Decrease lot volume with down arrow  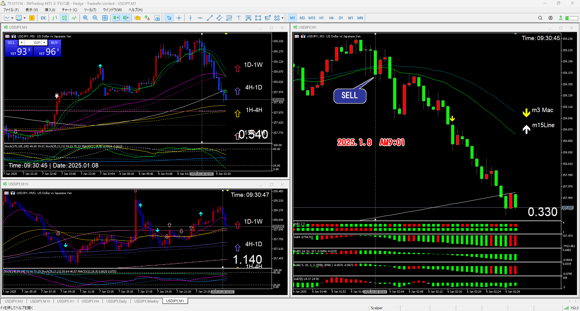point(21,42)
